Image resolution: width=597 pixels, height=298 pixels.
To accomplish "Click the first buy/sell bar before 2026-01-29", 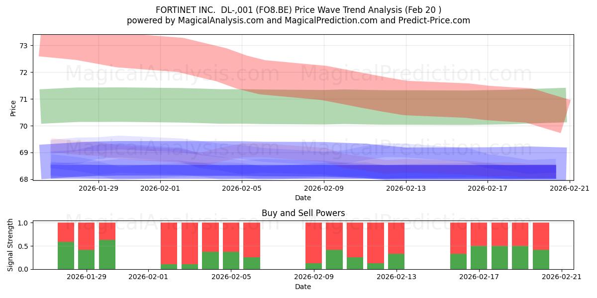I will (x=66, y=246).
